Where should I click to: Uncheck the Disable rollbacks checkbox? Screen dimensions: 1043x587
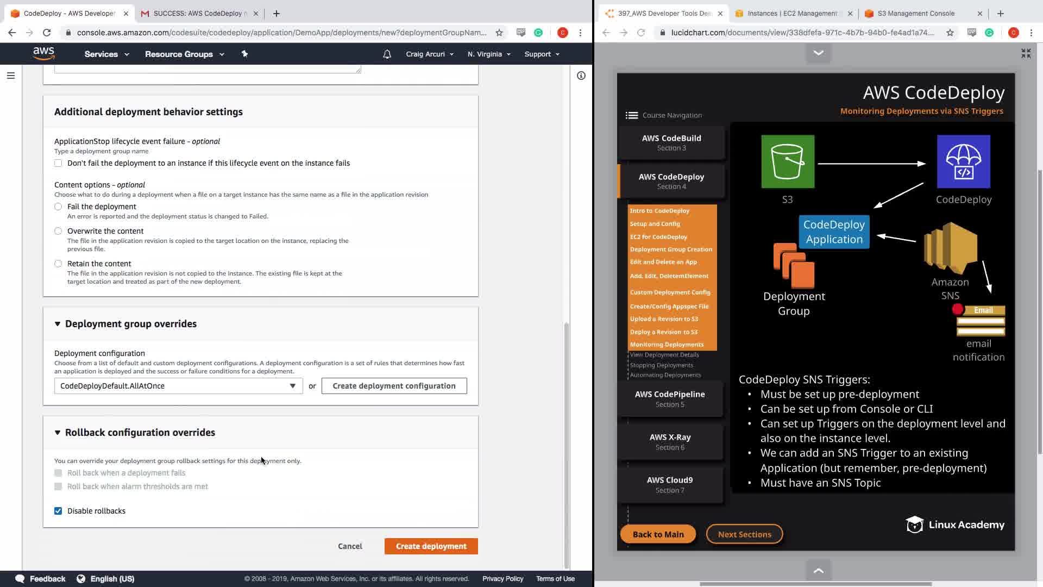click(x=58, y=511)
